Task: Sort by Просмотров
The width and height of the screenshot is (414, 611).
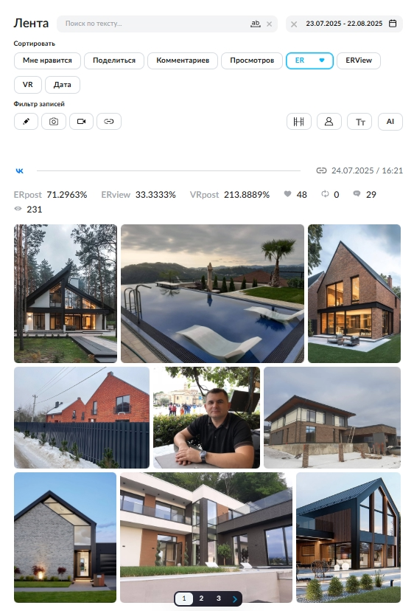Action: tap(252, 61)
